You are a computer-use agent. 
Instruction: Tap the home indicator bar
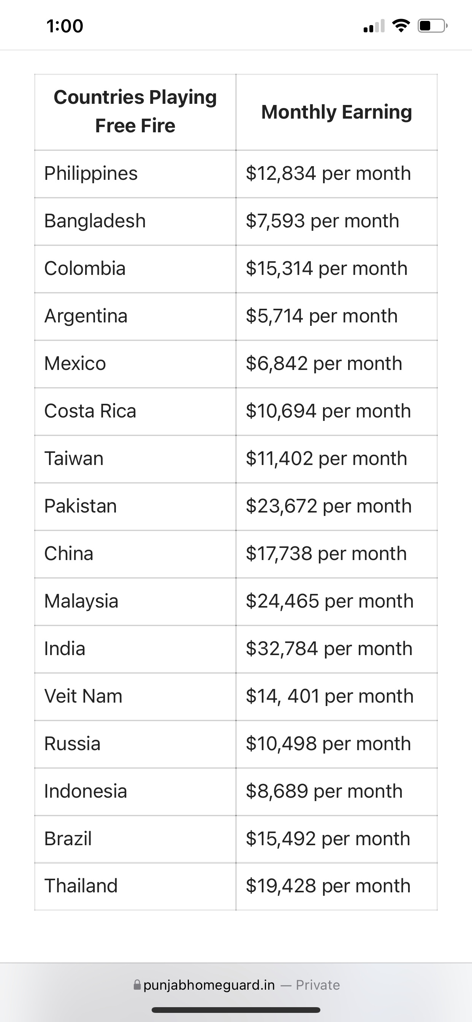click(236, 1010)
